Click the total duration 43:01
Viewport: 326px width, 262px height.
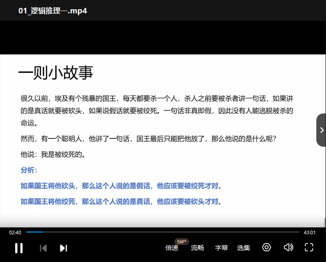point(309,232)
